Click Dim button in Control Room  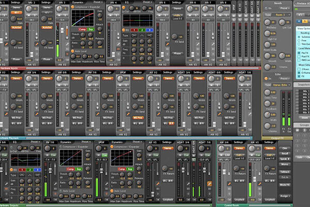point(285,148)
